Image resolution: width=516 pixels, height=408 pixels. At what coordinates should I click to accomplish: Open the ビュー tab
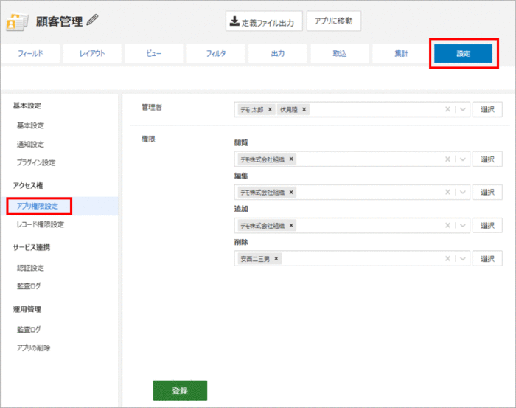pos(154,53)
